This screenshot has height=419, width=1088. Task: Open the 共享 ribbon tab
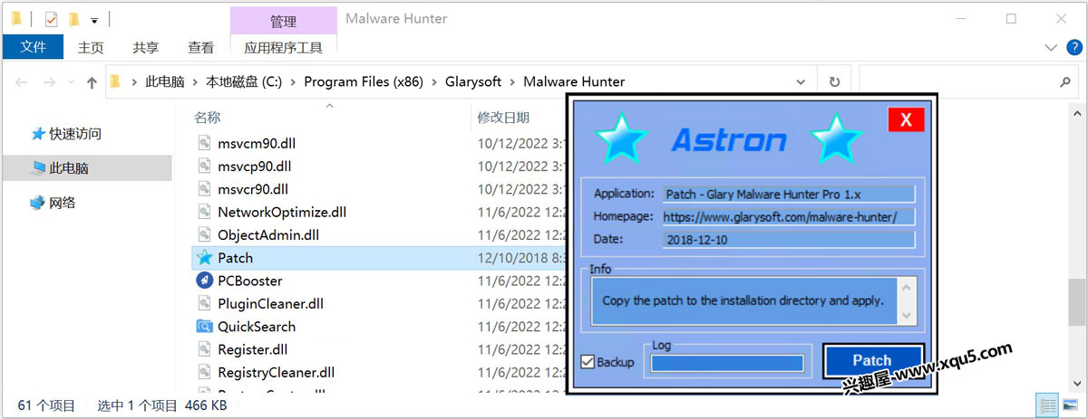click(x=146, y=47)
